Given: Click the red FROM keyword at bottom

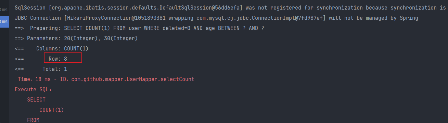Looking at the screenshot, I should click(x=33, y=120).
